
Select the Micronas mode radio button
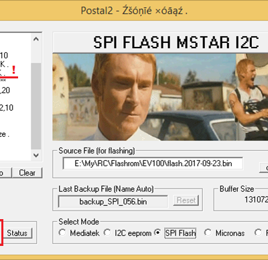coord(208,233)
